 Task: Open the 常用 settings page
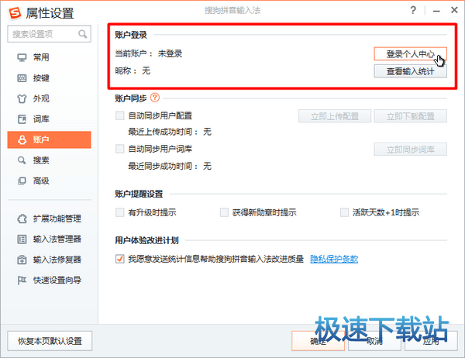[50, 57]
